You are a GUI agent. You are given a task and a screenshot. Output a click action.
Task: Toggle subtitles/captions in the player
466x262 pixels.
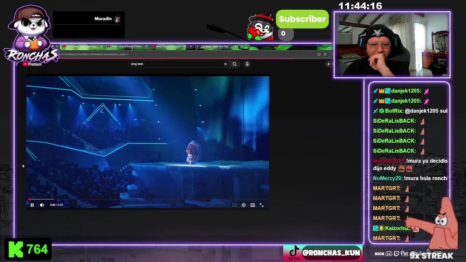click(x=234, y=205)
